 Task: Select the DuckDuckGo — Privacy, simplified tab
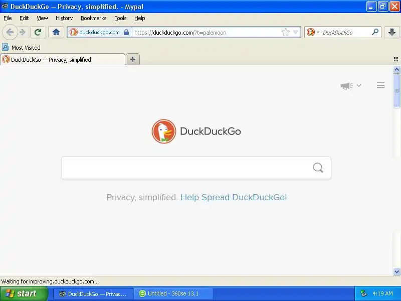point(63,59)
